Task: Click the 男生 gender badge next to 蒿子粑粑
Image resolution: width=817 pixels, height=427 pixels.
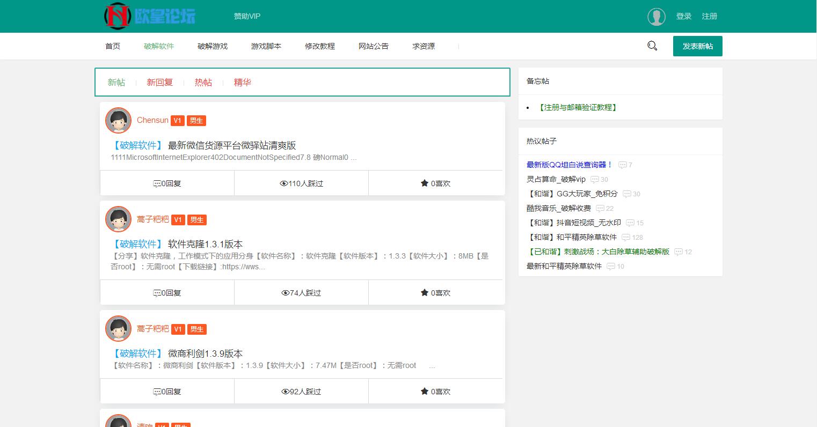Action: tap(196, 219)
